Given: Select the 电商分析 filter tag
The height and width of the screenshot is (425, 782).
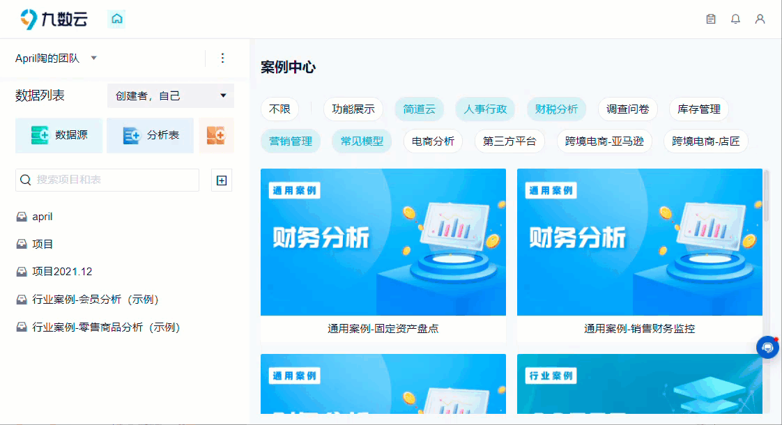Looking at the screenshot, I should click(433, 141).
